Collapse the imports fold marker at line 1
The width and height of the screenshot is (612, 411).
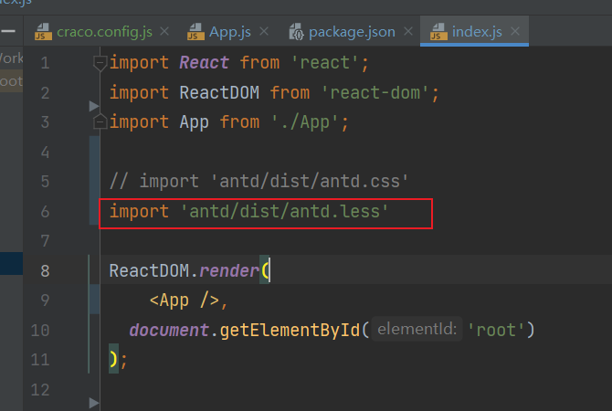pos(100,63)
